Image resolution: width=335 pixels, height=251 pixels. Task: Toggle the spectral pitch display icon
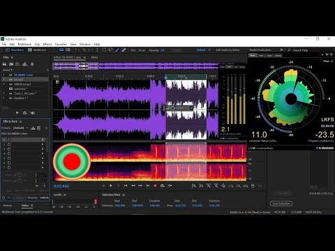point(68,50)
